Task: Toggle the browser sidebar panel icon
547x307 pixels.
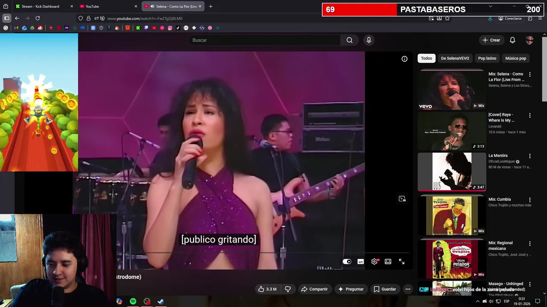Action: (x=7, y=18)
